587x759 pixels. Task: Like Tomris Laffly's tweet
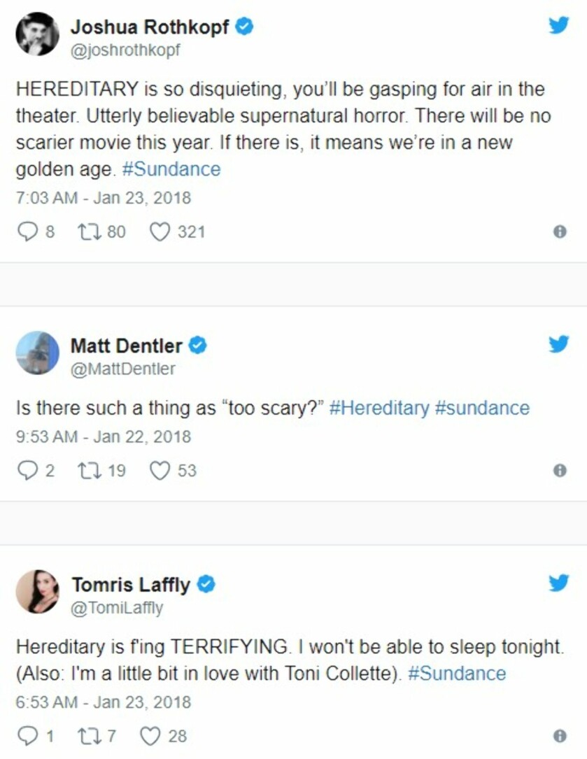pyautogui.click(x=150, y=736)
